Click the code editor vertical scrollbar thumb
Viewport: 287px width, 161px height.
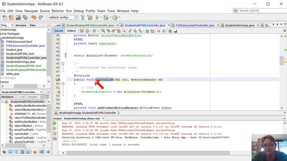pyautogui.click(x=282, y=61)
